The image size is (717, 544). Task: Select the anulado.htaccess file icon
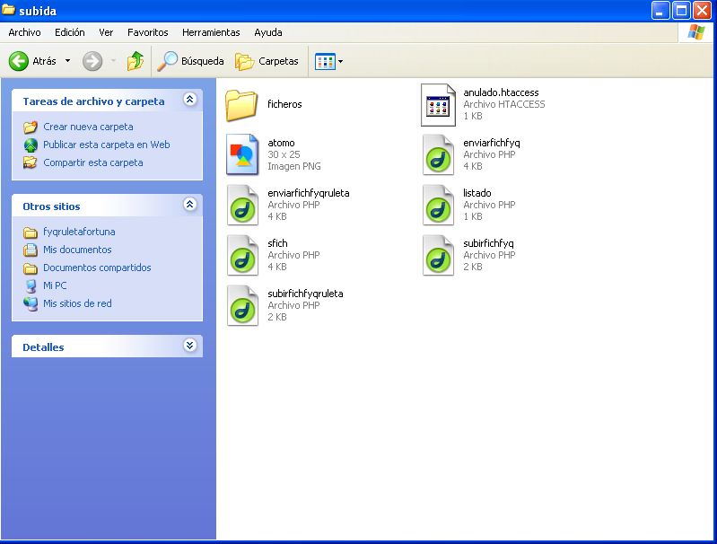[439, 105]
